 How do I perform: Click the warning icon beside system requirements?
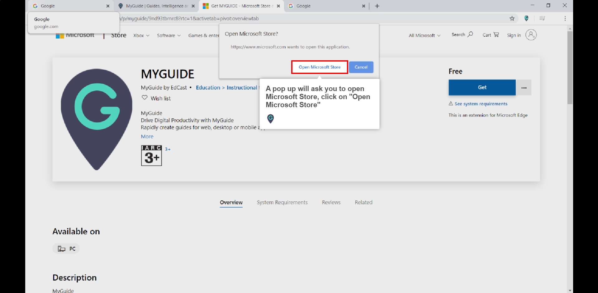point(451,103)
